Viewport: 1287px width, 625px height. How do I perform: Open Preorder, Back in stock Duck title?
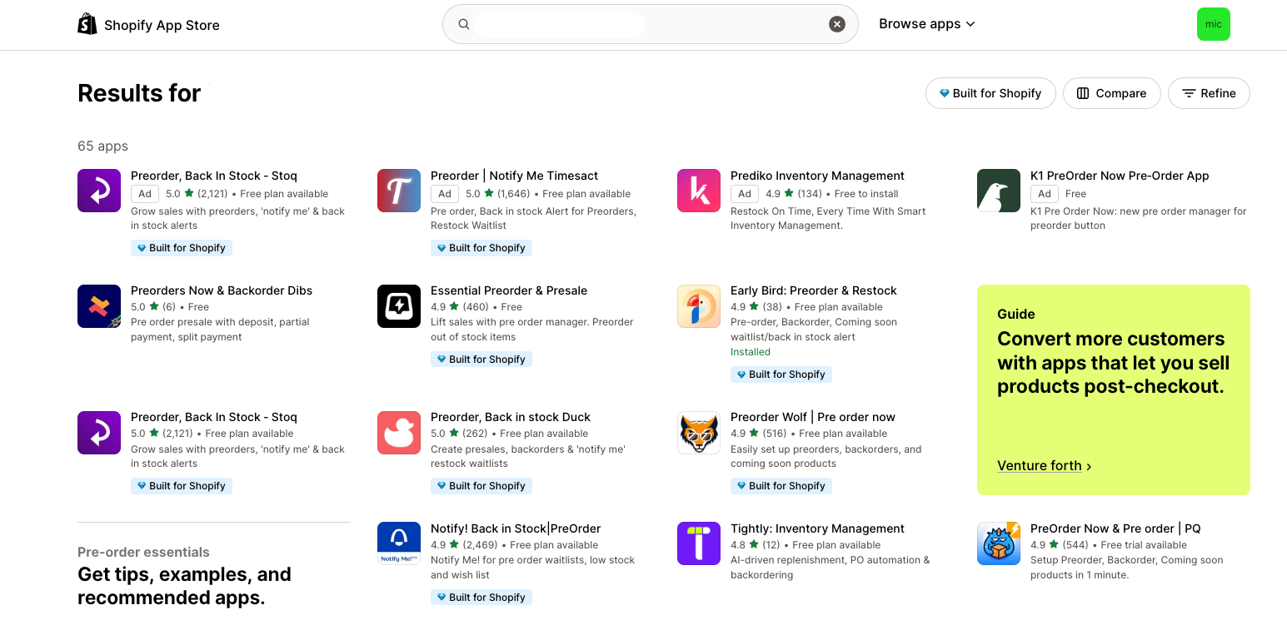(511, 417)
